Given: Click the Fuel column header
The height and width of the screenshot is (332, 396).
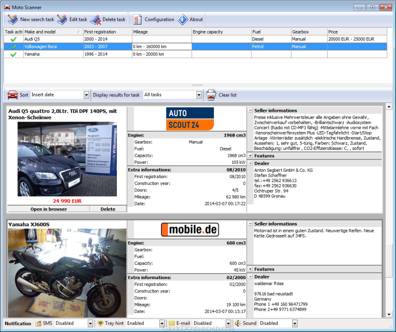Looking at the screenshot, I should (271, 32).
